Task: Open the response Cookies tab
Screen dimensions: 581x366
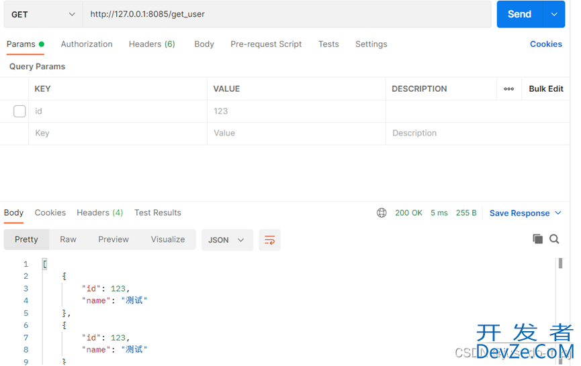Action: coord(50,212)
